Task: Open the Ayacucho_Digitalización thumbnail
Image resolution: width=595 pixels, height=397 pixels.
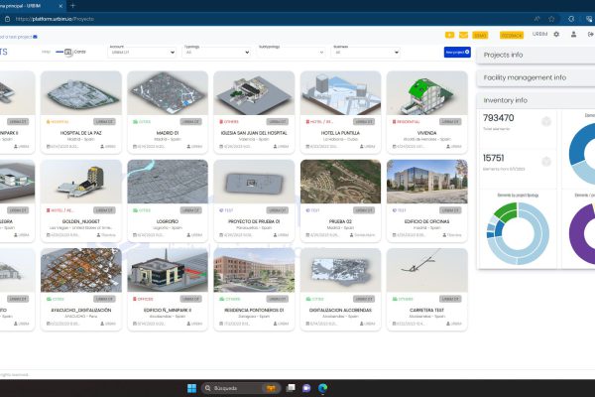Action: [x=81, y=270]
